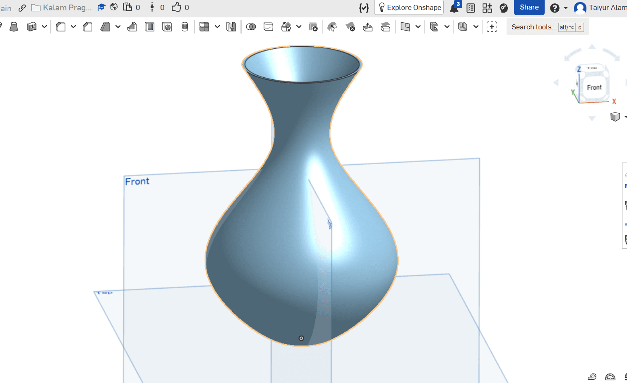The height and width of the screenshot is (383, 627).
Task: Open the Linear pattern dropdown arrow
Action: tap(217, 27)
